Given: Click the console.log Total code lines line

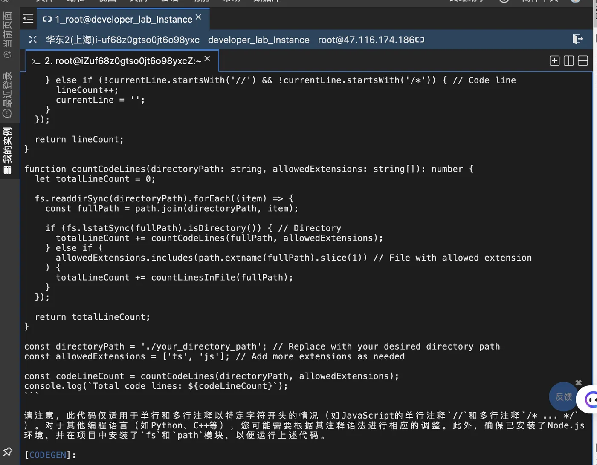Looking at the screenshot, I should (x=156, y=386).
